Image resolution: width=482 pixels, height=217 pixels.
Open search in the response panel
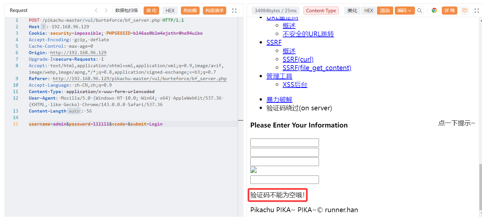coord(420,10)
